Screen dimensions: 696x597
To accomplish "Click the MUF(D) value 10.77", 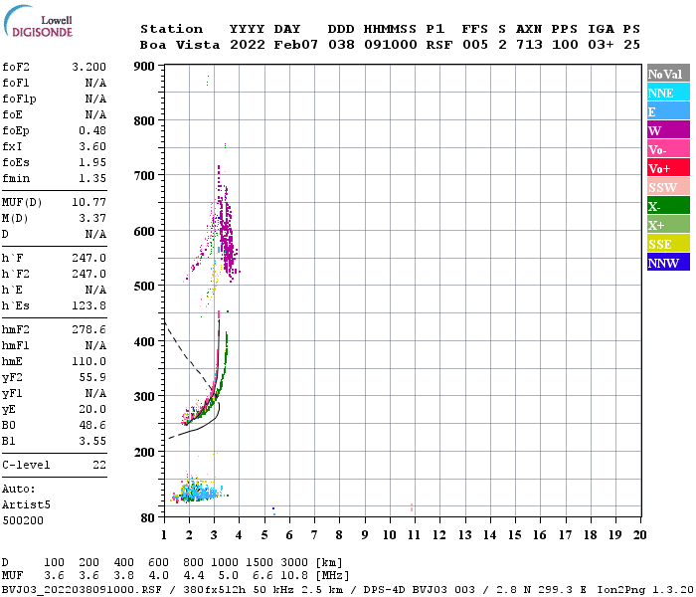I will tap(88, 203).
